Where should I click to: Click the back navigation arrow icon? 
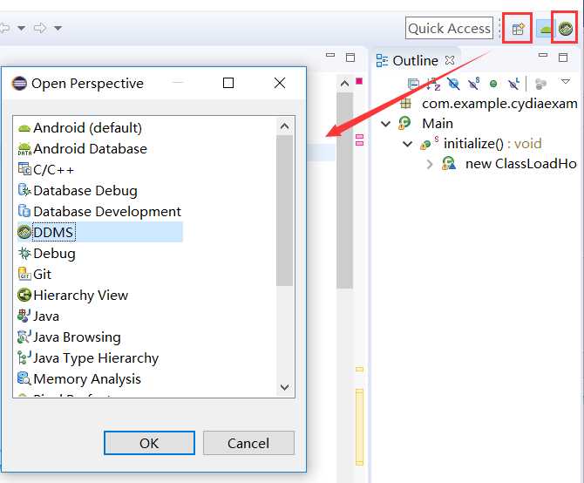[5, 28]
